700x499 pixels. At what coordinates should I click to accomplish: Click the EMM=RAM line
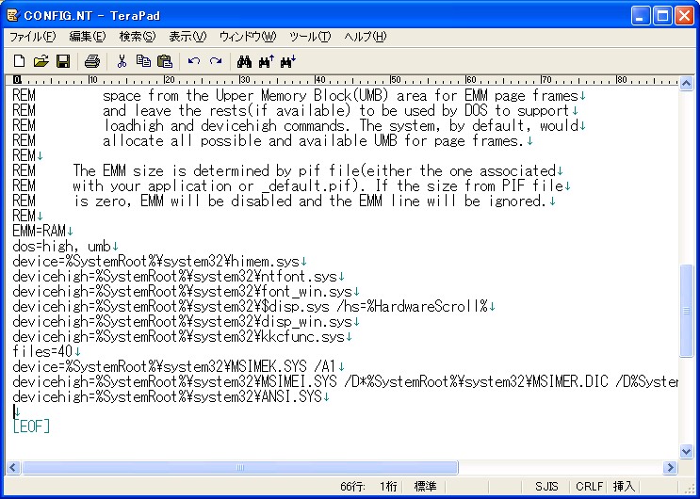pos(42,232)
